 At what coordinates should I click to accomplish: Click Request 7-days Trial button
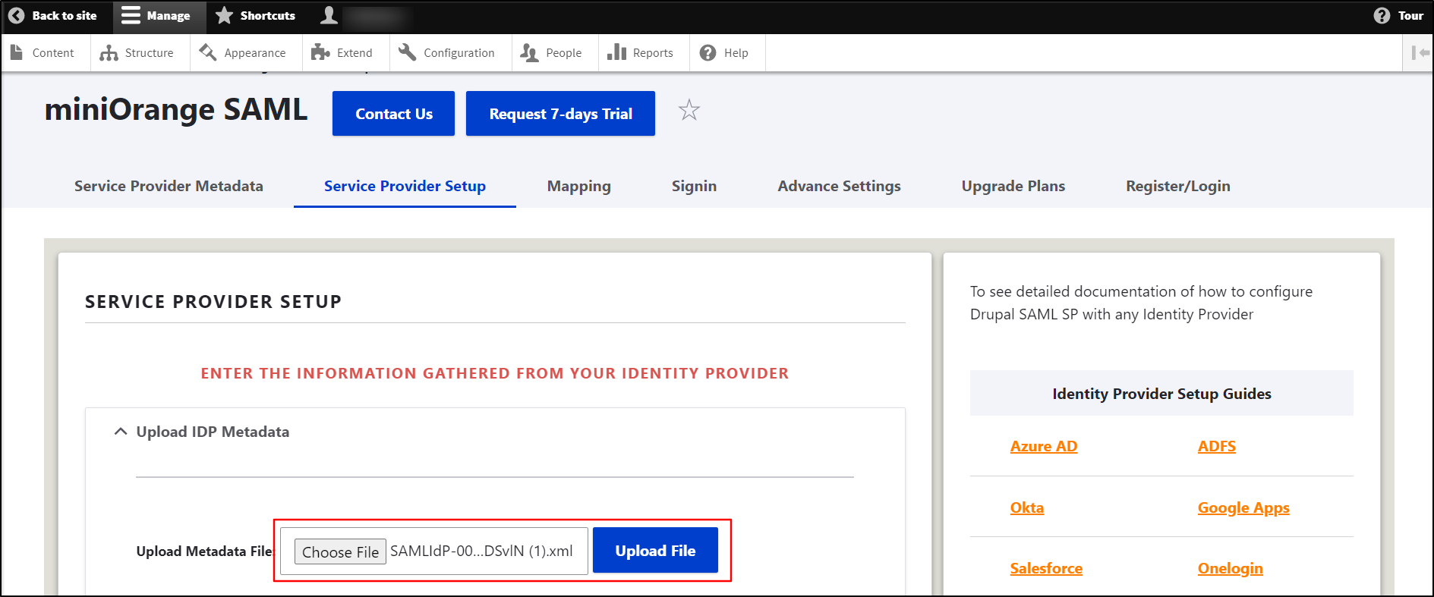point(560,114)
